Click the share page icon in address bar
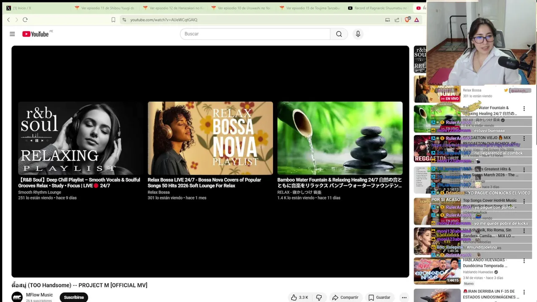Viewport: 537px width, 302px height. click(397, 20)
